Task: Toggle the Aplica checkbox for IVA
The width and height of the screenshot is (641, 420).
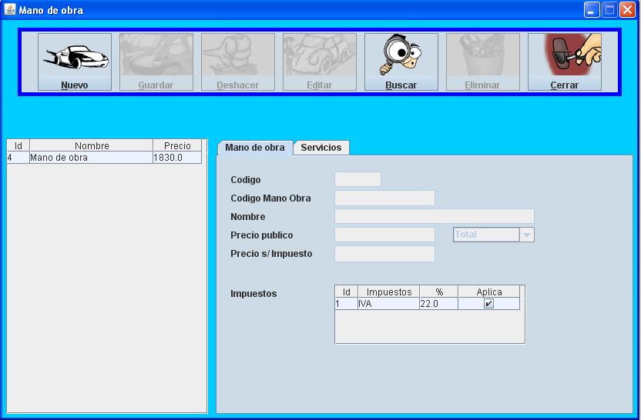Action: 488,304
